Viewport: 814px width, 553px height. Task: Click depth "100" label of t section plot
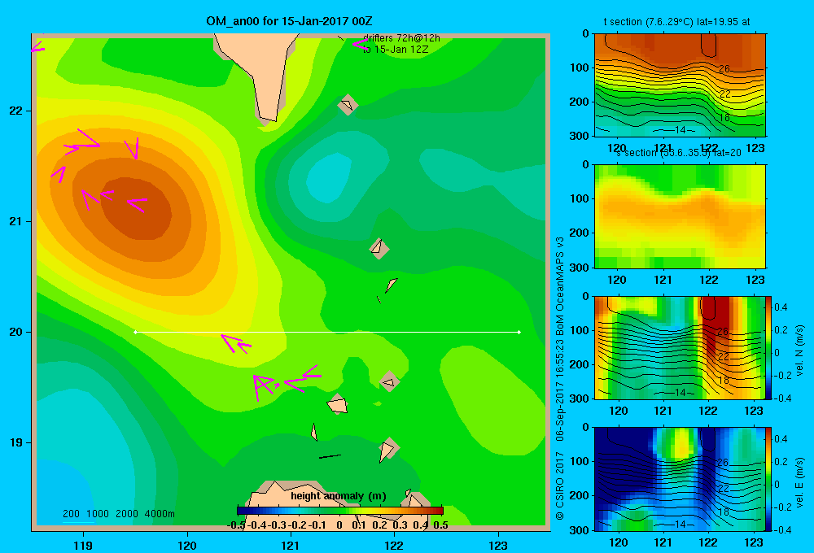(x=580, y=67)
